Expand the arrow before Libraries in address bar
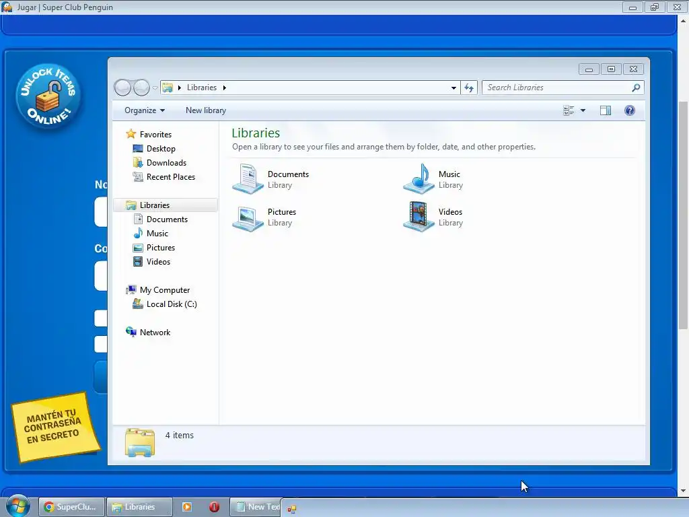689x517 pixels. (179, 88)
